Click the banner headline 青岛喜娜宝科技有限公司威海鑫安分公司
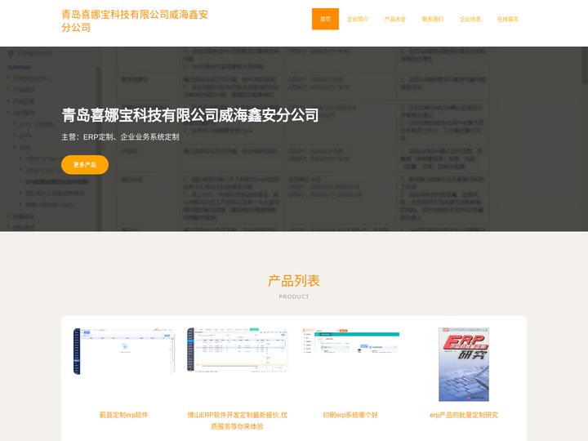 (x=190, y=115)
